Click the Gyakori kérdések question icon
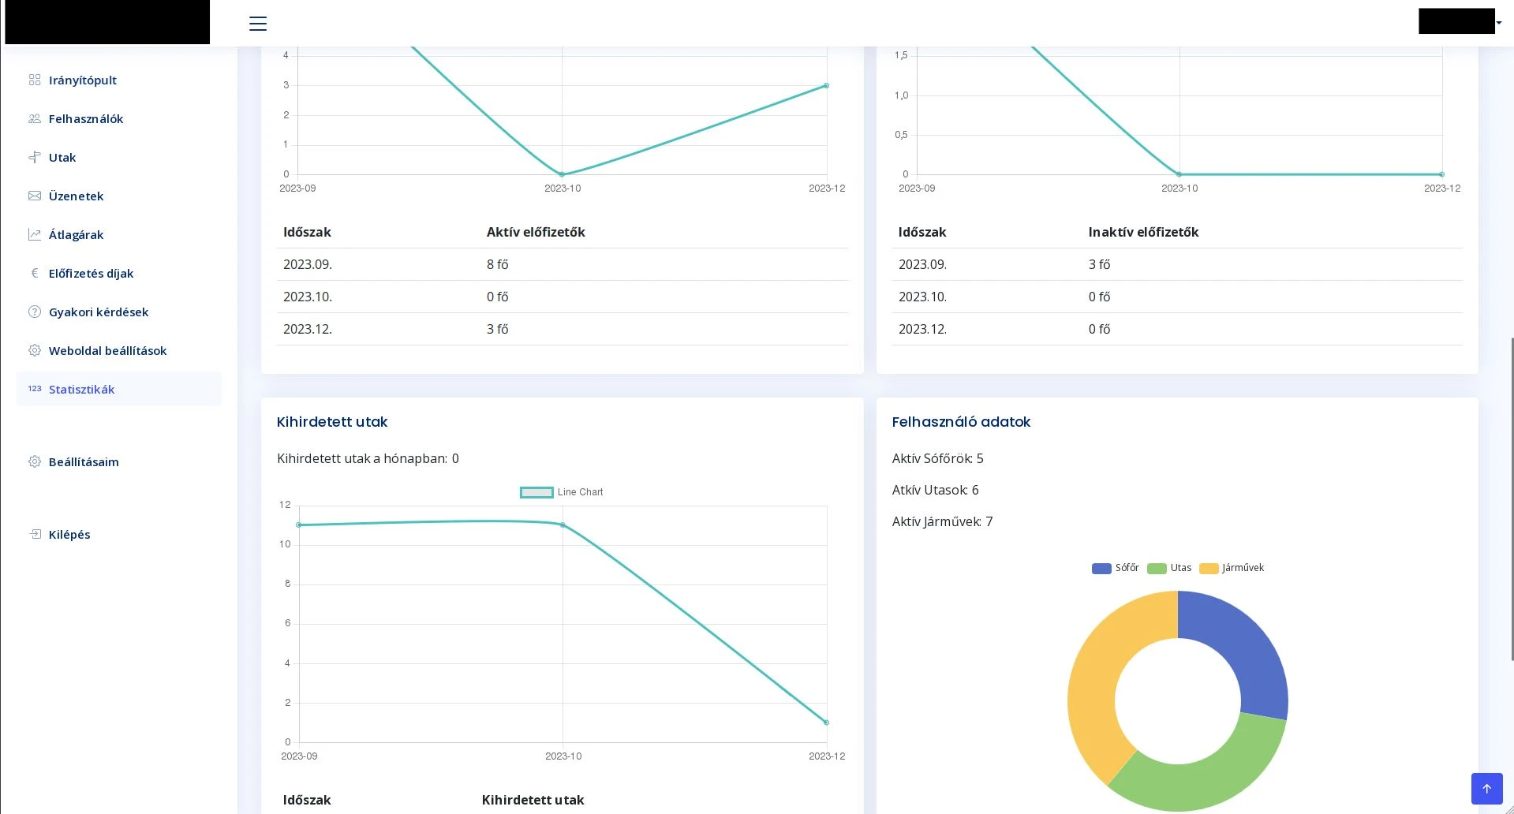Screen dimensions: 1514x814 35,312
